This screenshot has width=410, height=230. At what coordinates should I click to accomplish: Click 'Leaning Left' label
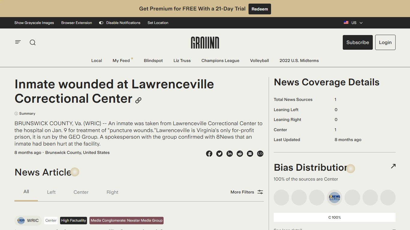tap(286, 110)
